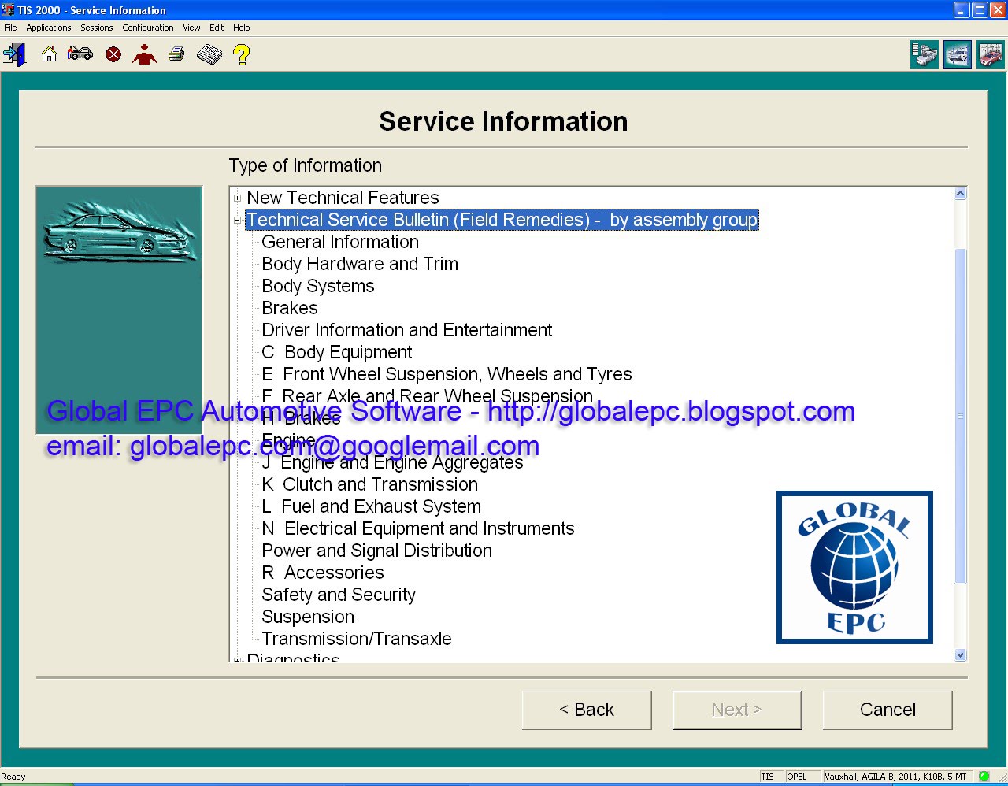Go to the Home toolbar icon
Screen dimensions: 1008x786
point(49,54)
